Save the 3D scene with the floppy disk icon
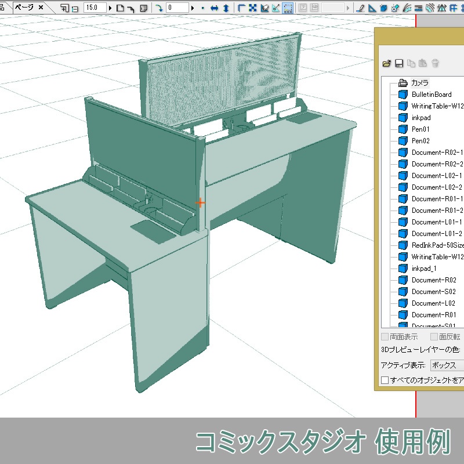Viewport: 464px width, 464px height. [x=398, y=64]
